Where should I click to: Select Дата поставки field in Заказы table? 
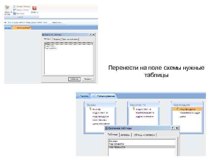click(101, 124)
